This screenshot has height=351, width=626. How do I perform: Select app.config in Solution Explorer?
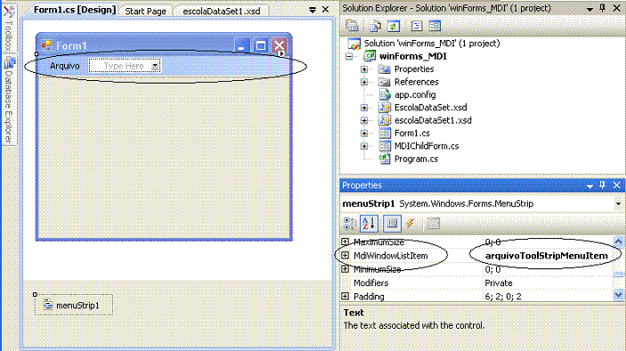(x=415, y=94)
